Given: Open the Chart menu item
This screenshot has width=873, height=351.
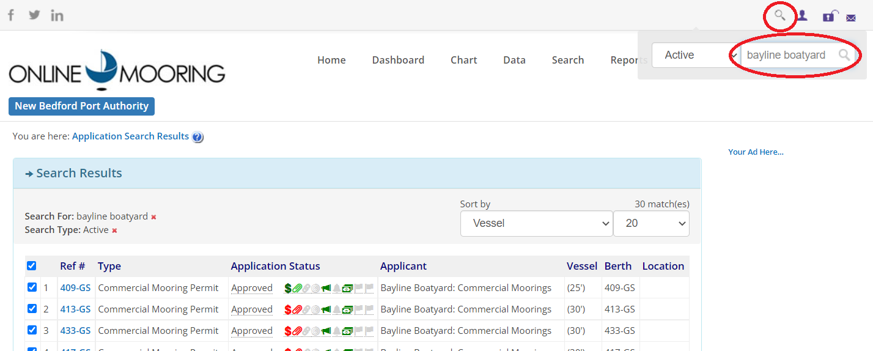Looking at the screenshot, I should click(x=463, y=60).
